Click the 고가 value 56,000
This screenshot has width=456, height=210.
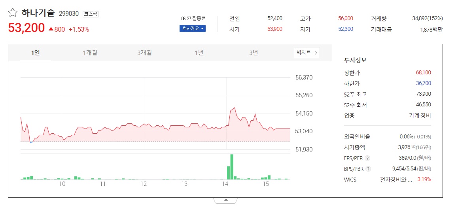[x=346, y=18]
